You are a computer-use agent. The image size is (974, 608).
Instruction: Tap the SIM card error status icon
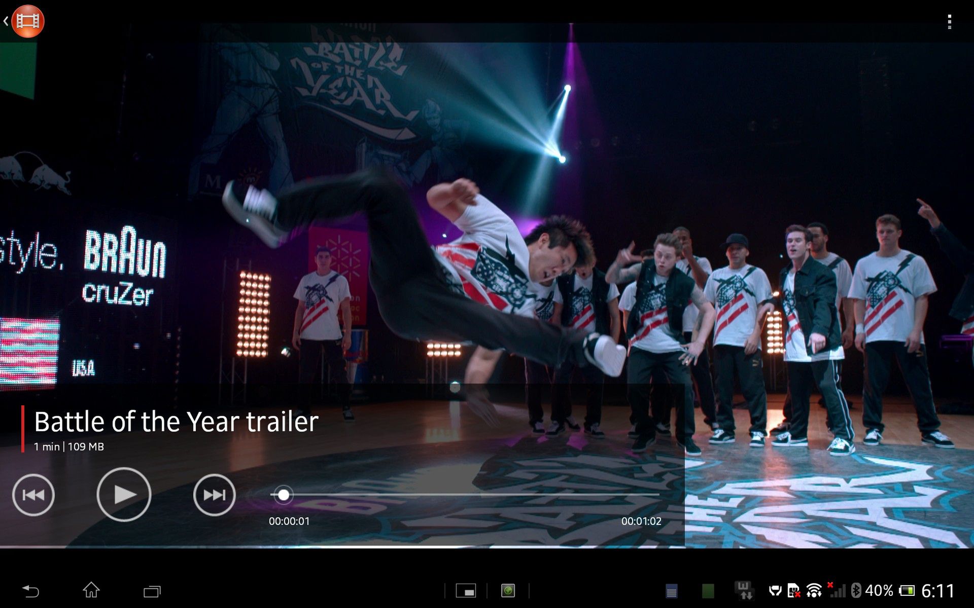pos(793,591)
